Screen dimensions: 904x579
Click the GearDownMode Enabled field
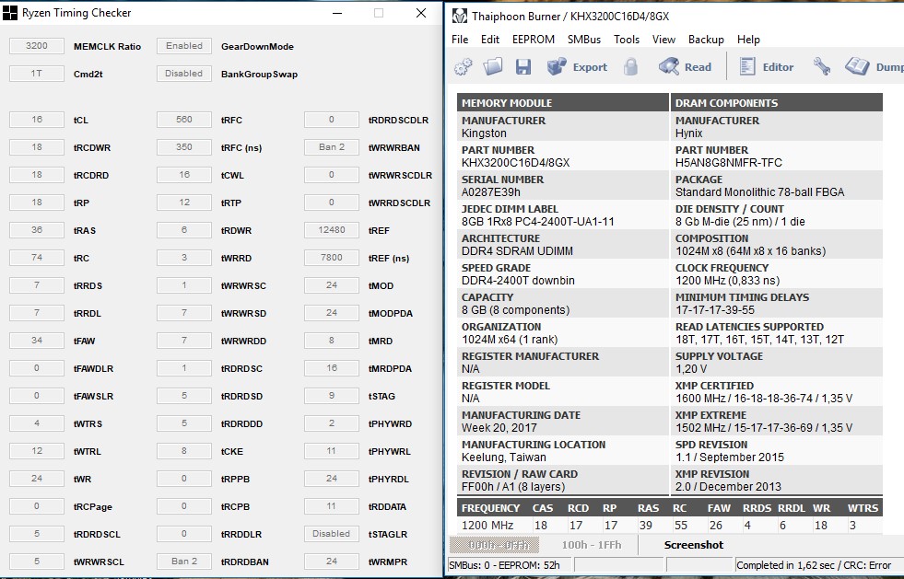point(184,46)
